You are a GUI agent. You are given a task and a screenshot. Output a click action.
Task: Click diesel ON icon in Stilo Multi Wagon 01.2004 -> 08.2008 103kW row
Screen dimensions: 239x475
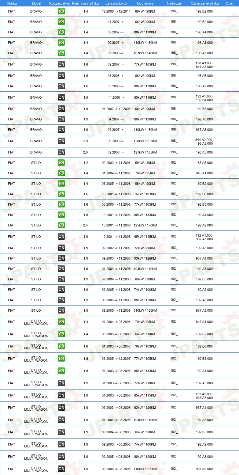click(x=61, y=420)
